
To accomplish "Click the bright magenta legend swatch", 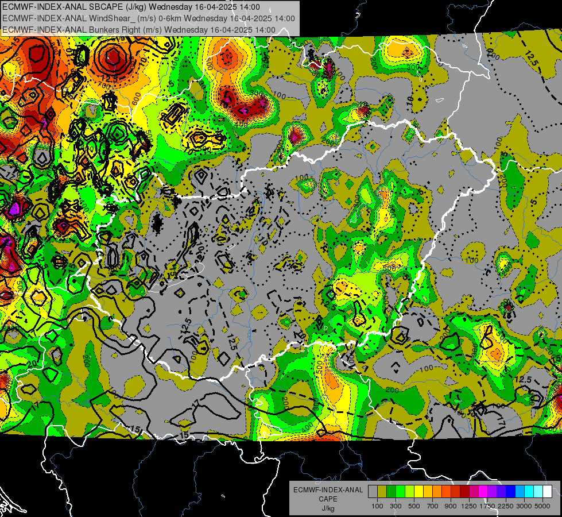I will pyautogui.click(x=483, y=491).
